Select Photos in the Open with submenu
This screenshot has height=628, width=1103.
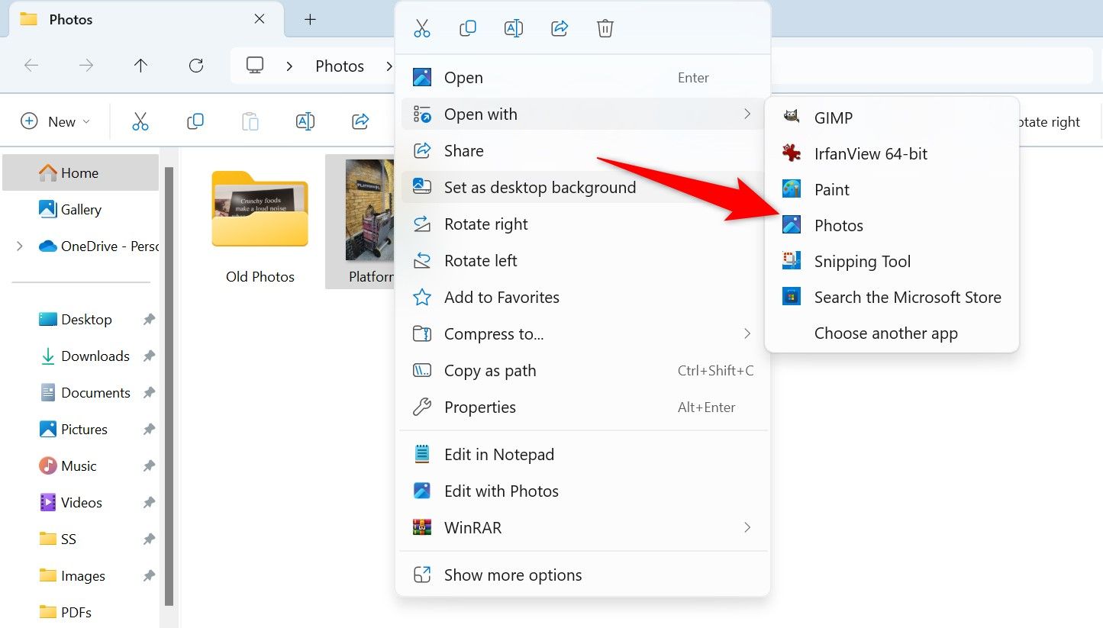click(x=839, y=225)
